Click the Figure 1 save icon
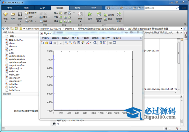Viewport: 189px width, 132px height. click(51, 43)
